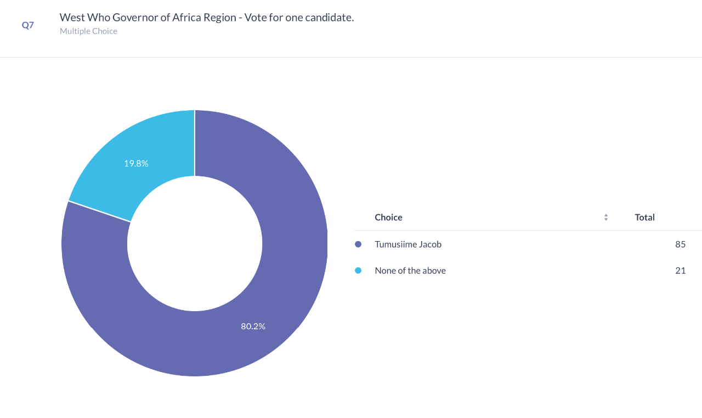Click the 19.8% percentage label
Screen dimensions: 702x418
[x=136, y=163]
